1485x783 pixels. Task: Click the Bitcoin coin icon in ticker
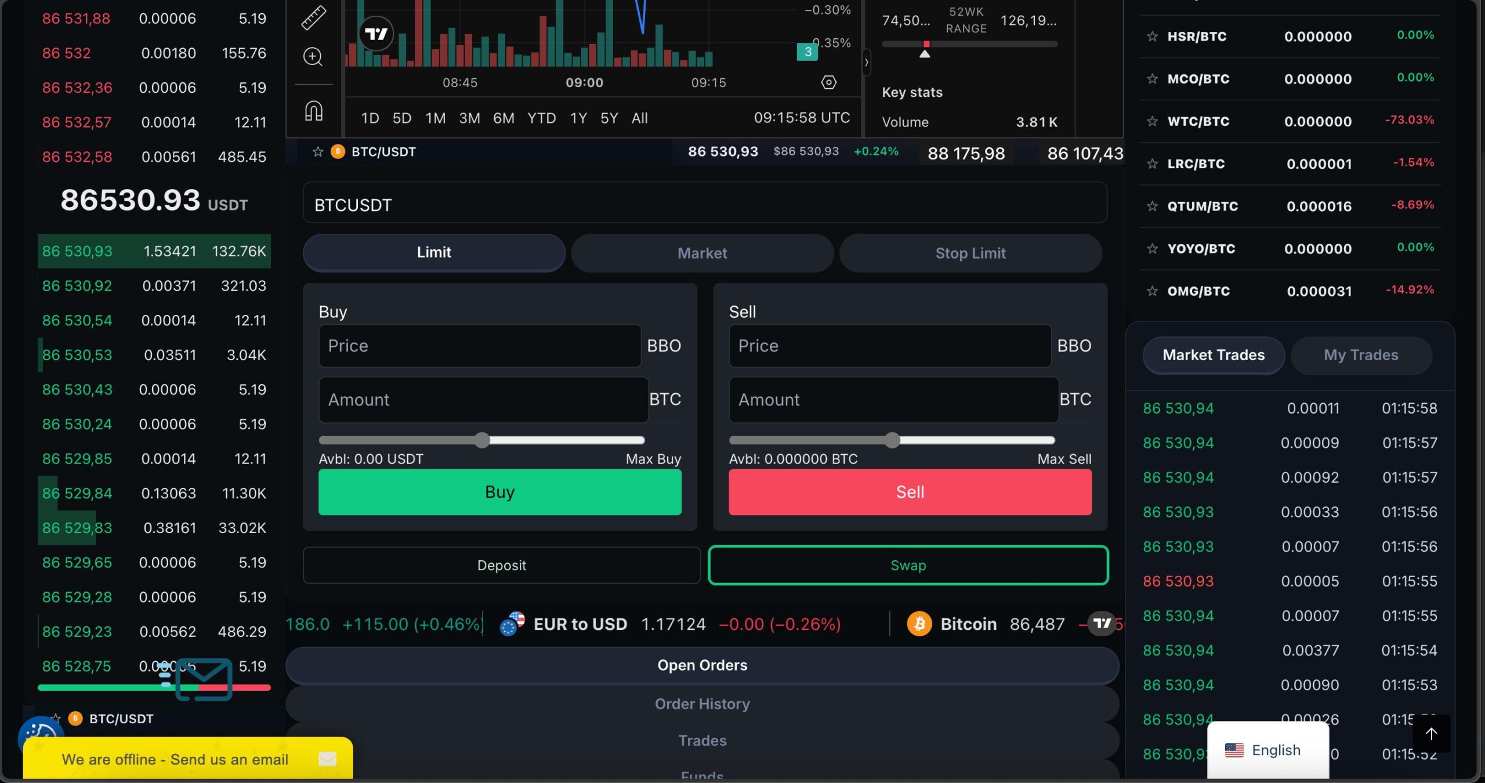[919, 624]
